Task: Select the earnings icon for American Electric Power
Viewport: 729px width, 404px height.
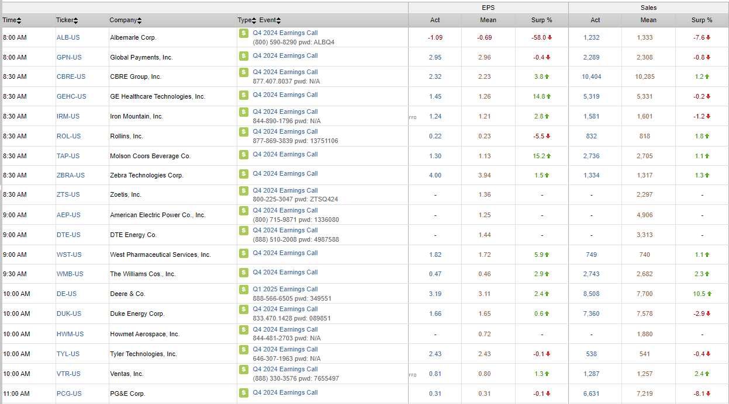Action: tap(244, 211)
